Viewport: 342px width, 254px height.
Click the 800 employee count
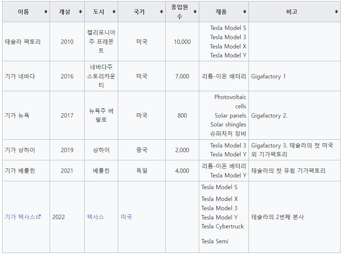(x=182, y=115)
